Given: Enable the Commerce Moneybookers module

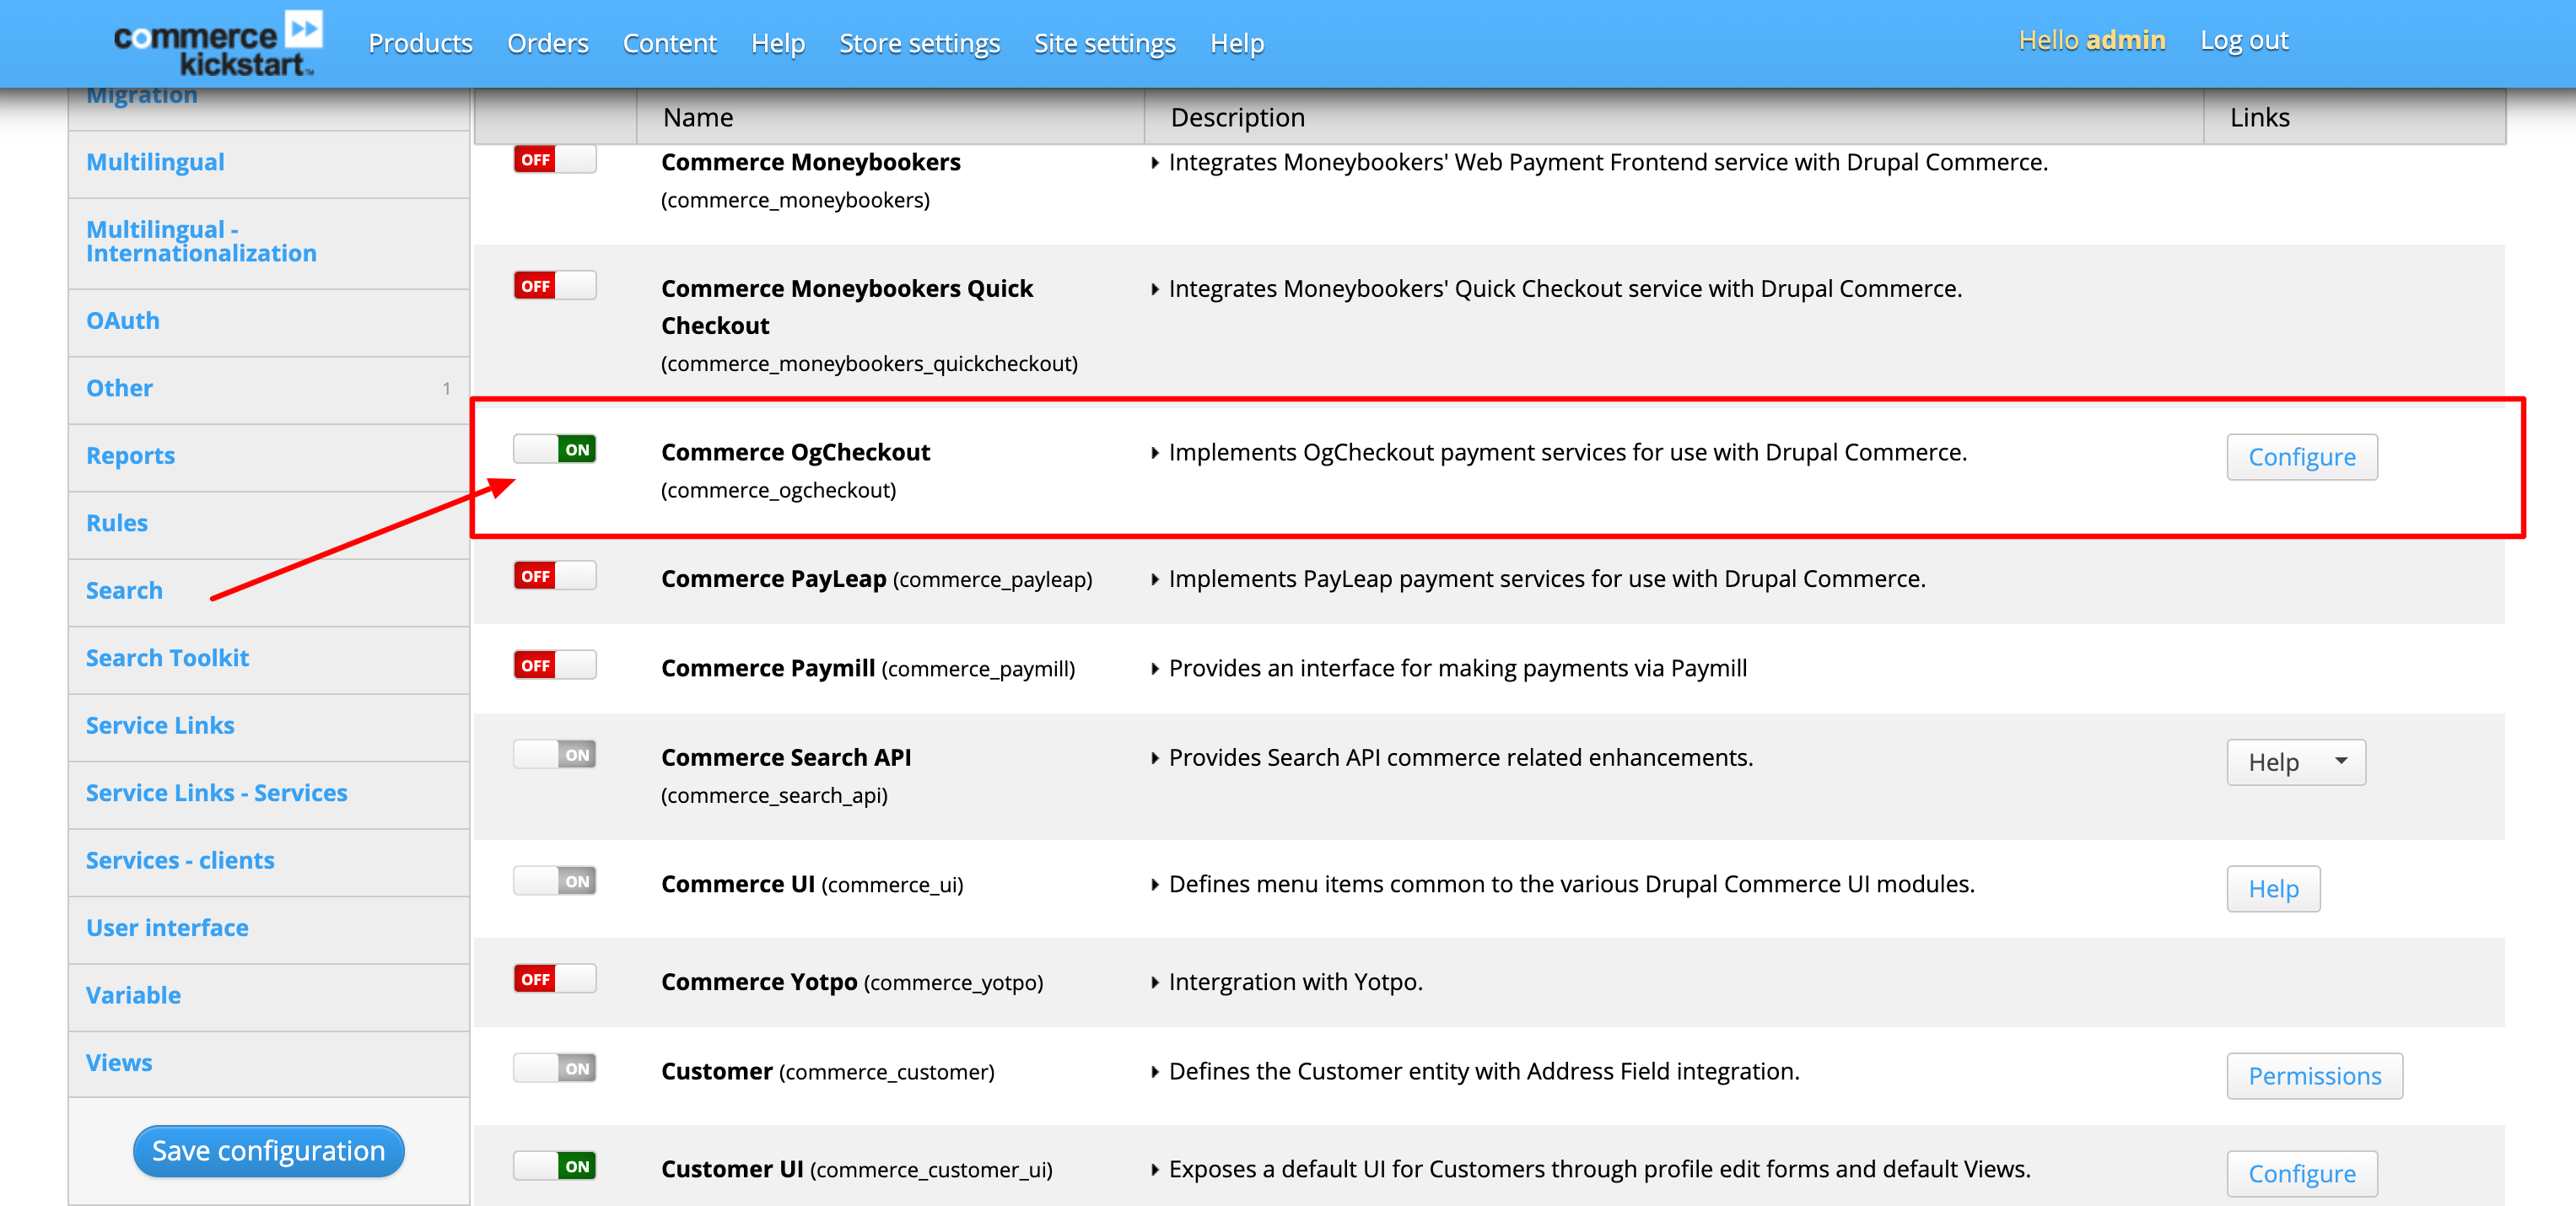Looking at the screenshot, I should [554, 158].
